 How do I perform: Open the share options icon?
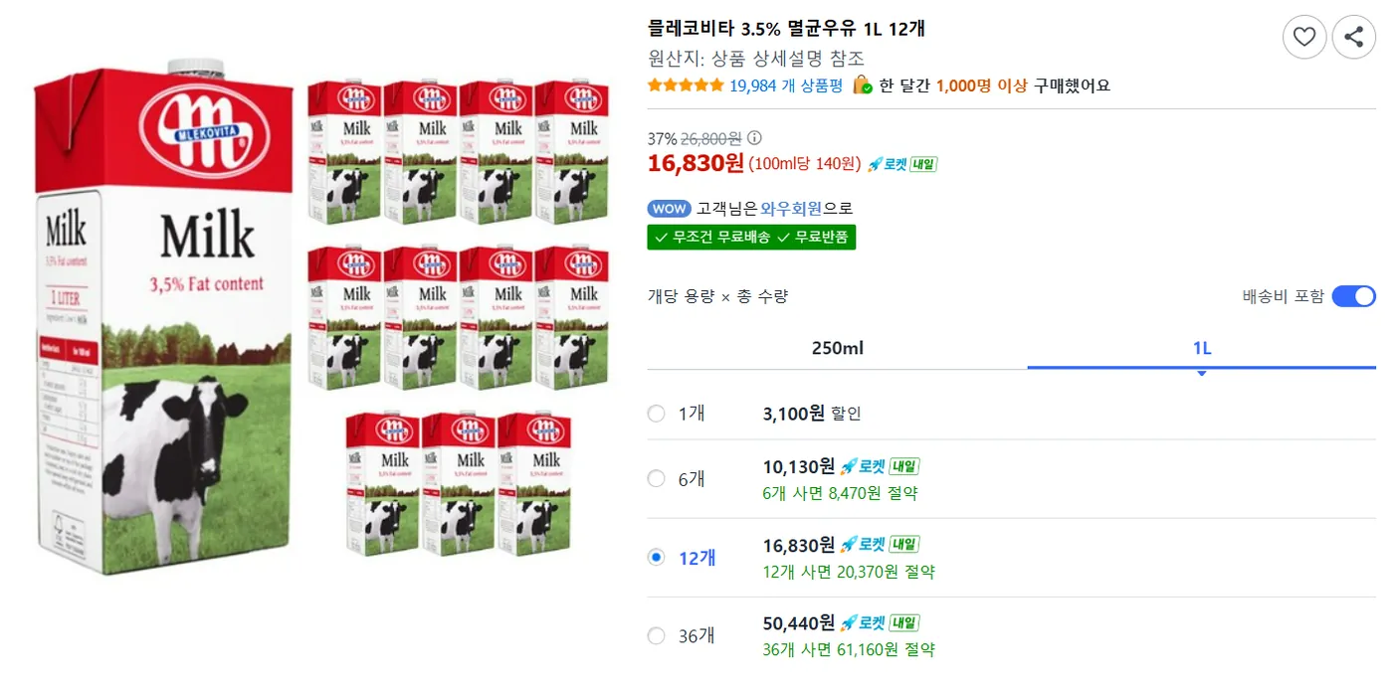1351,37
